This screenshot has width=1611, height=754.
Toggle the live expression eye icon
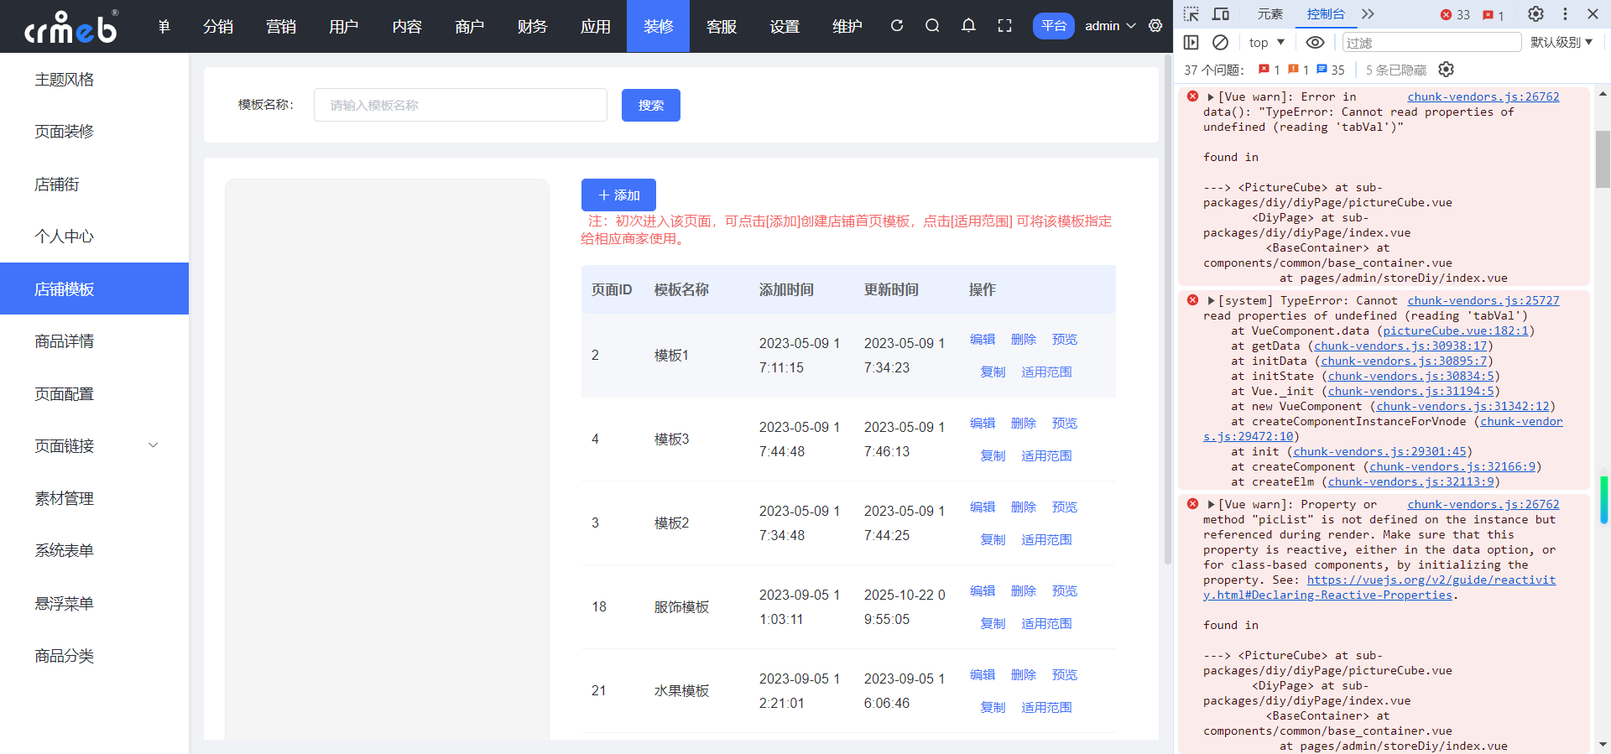pyautogui.click(x=1315, y=42)
